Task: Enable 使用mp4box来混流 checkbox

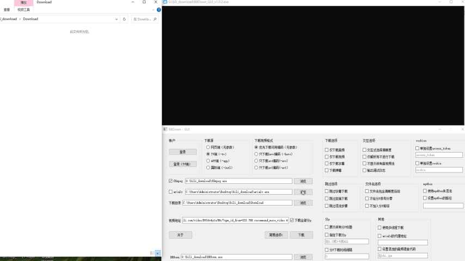Action: tap(425, 191)
